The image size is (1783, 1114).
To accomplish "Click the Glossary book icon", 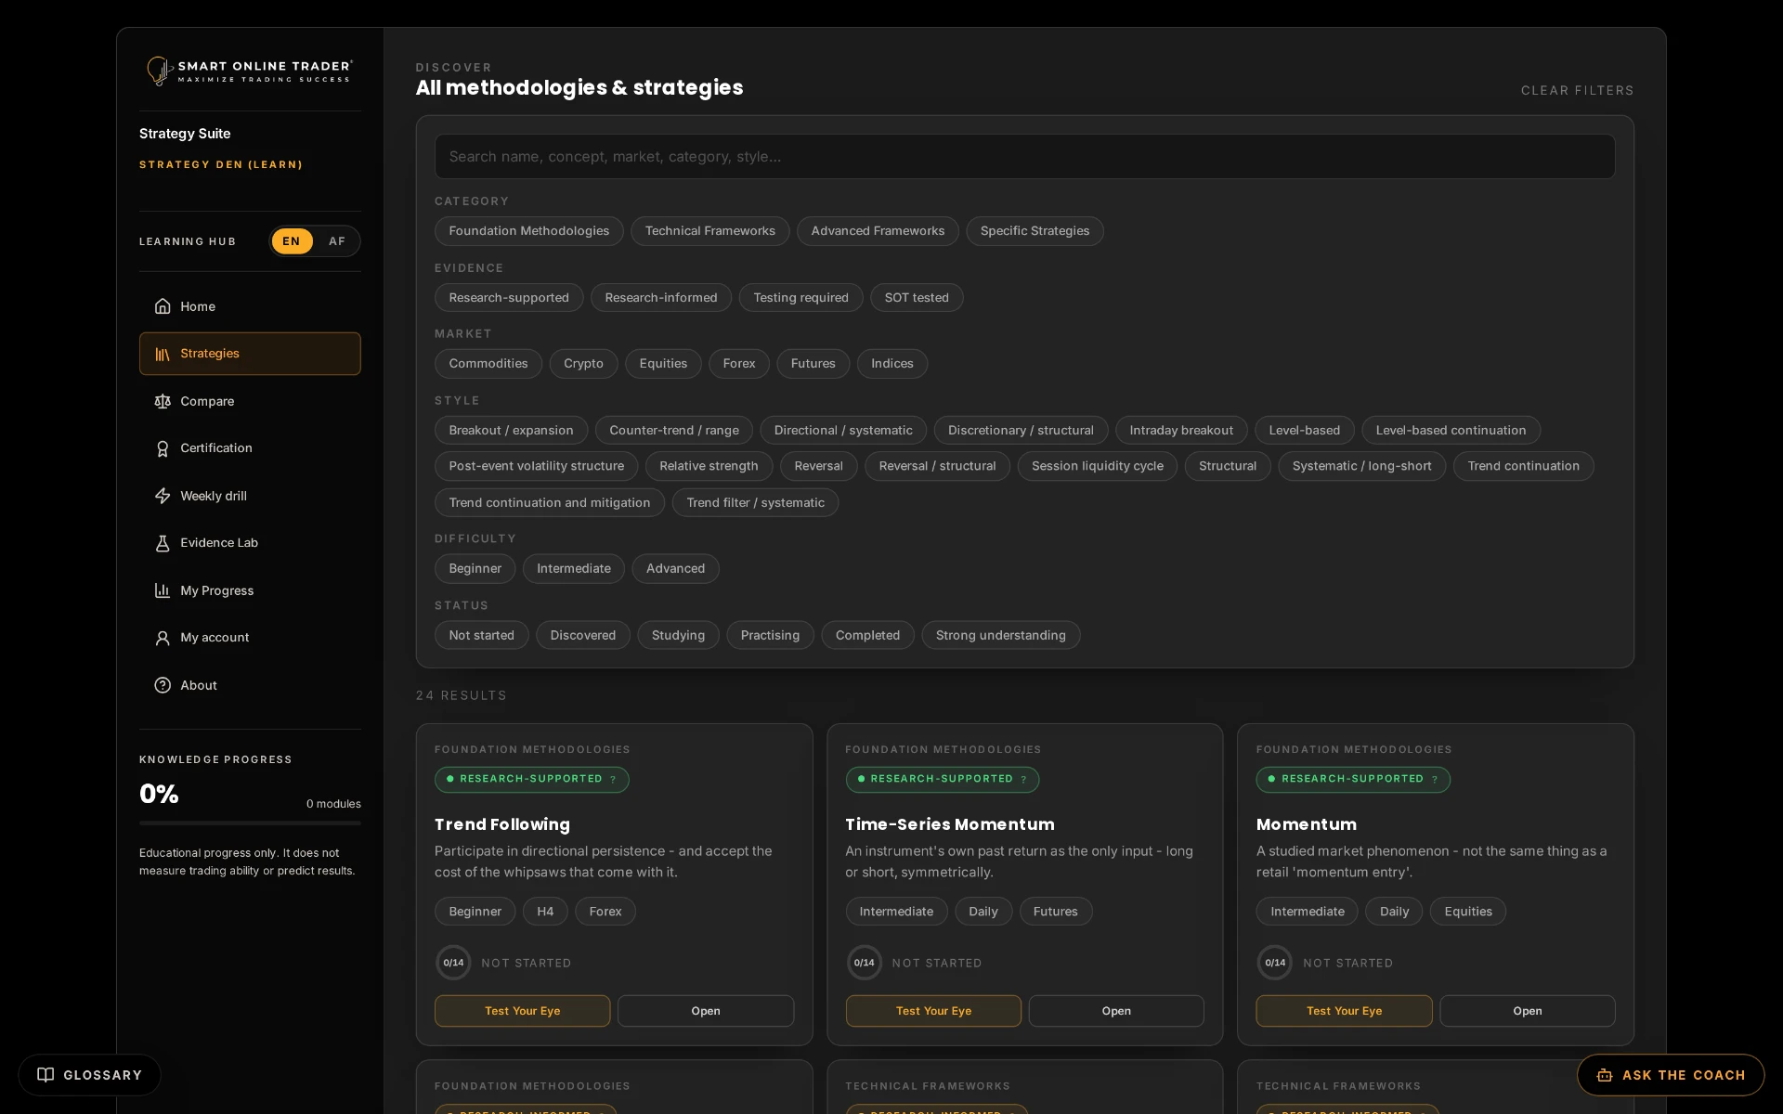I will [x=46, y=1075].
